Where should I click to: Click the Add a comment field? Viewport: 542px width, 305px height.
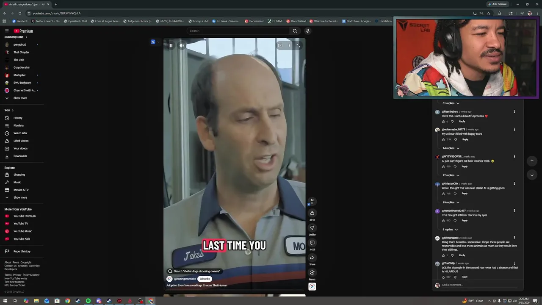click(x=479, y=285)
